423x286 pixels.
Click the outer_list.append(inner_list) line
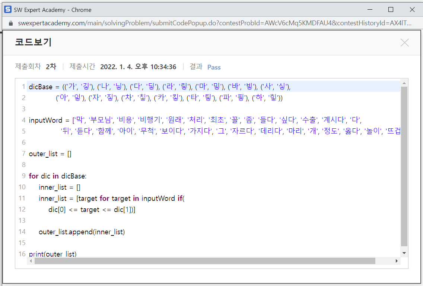(82, 232)
